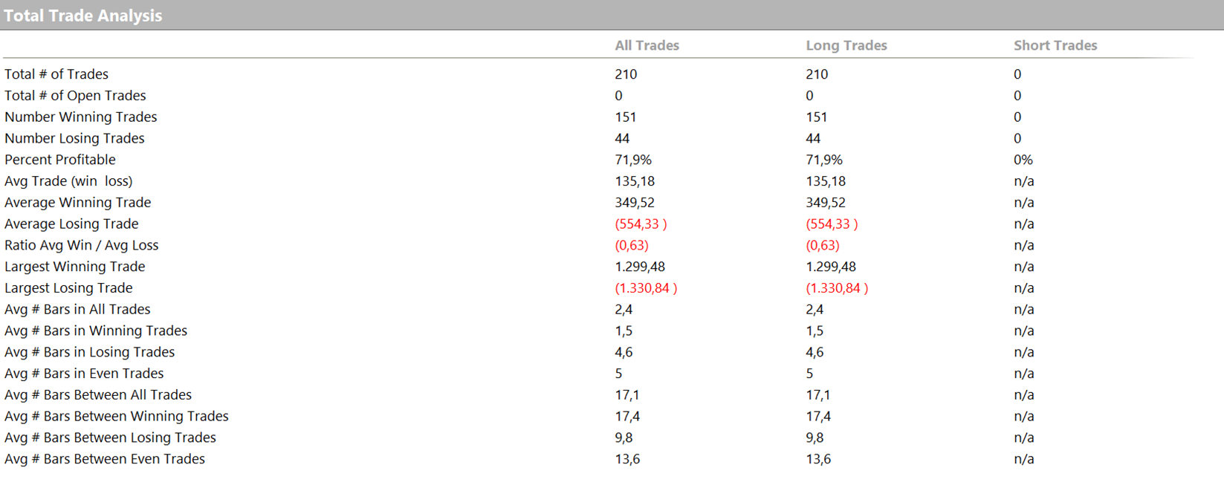The width and height of the screenshot is (1224, 482).
Task: Click the Total Trade Analysis title bar
Action: [x=83, y=16]
